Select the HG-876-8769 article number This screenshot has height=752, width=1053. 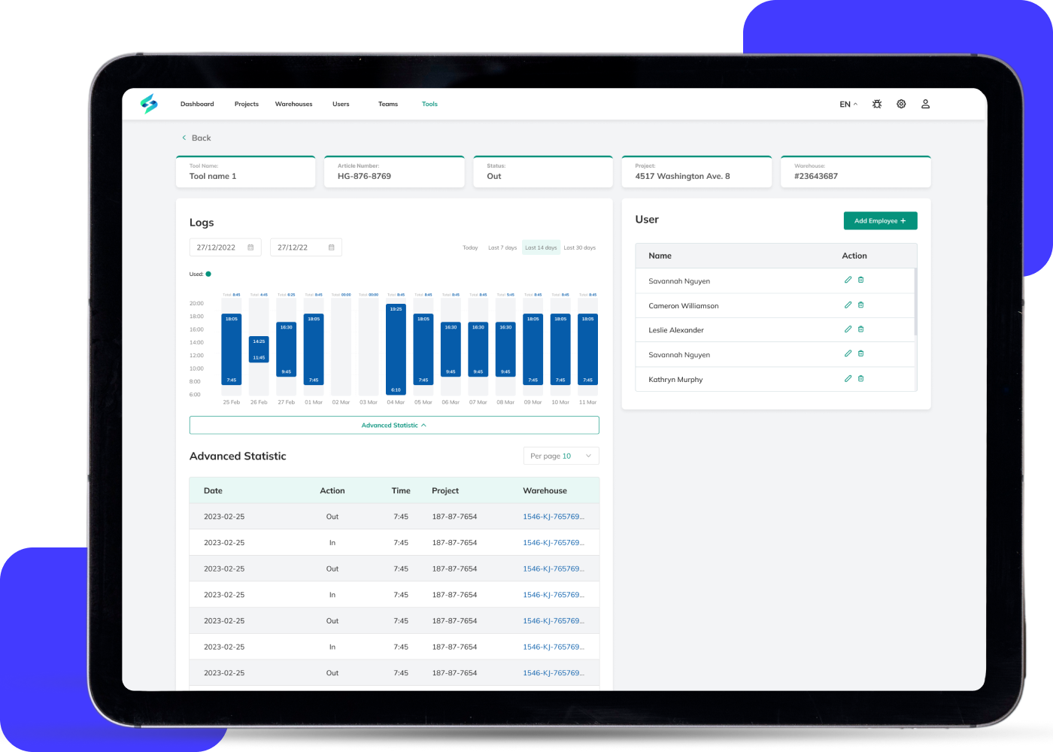point(364,176)
